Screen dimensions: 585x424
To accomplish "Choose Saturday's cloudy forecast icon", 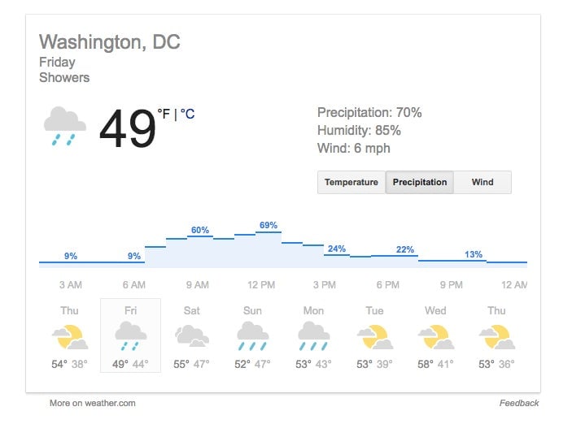I will click(192, 336).
